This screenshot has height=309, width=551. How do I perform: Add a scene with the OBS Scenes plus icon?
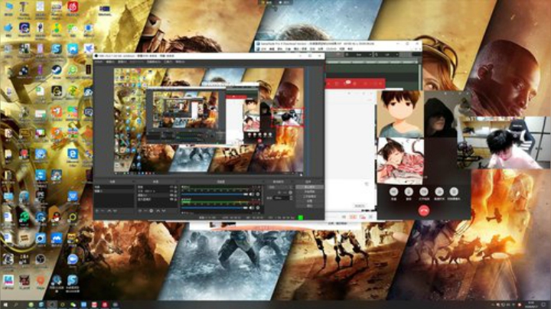click(97, 210)
